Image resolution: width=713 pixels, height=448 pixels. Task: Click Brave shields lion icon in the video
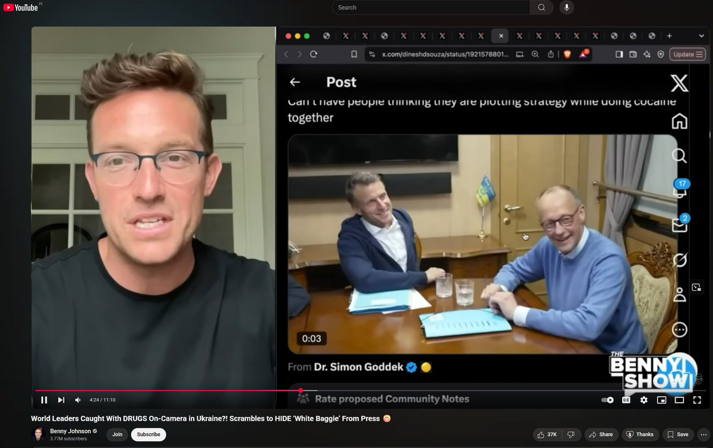pyautogui.click(x=567, y=54)
